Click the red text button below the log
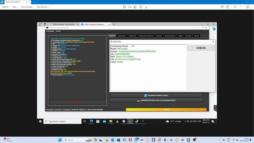254x143 pixels. tap(77, 102)
